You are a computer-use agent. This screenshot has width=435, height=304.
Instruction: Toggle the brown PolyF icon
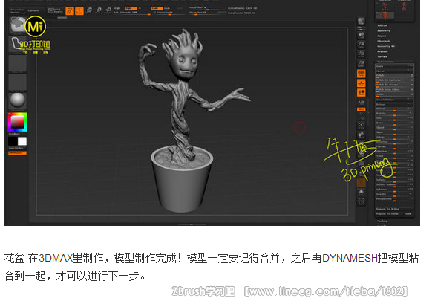tap(361, 183)
